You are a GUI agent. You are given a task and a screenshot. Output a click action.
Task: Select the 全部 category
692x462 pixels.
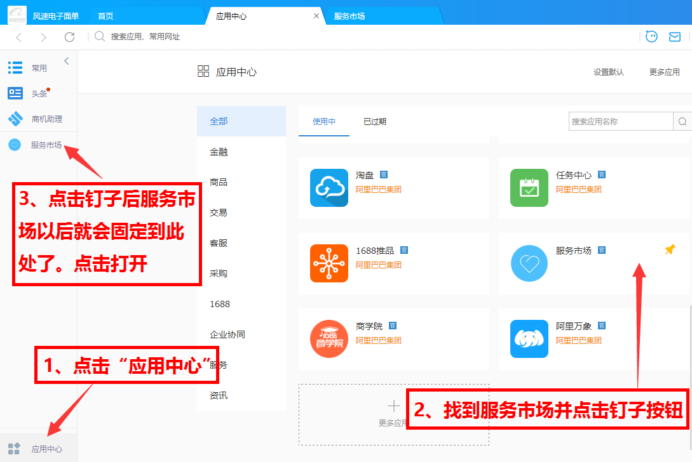click(241, 121)
